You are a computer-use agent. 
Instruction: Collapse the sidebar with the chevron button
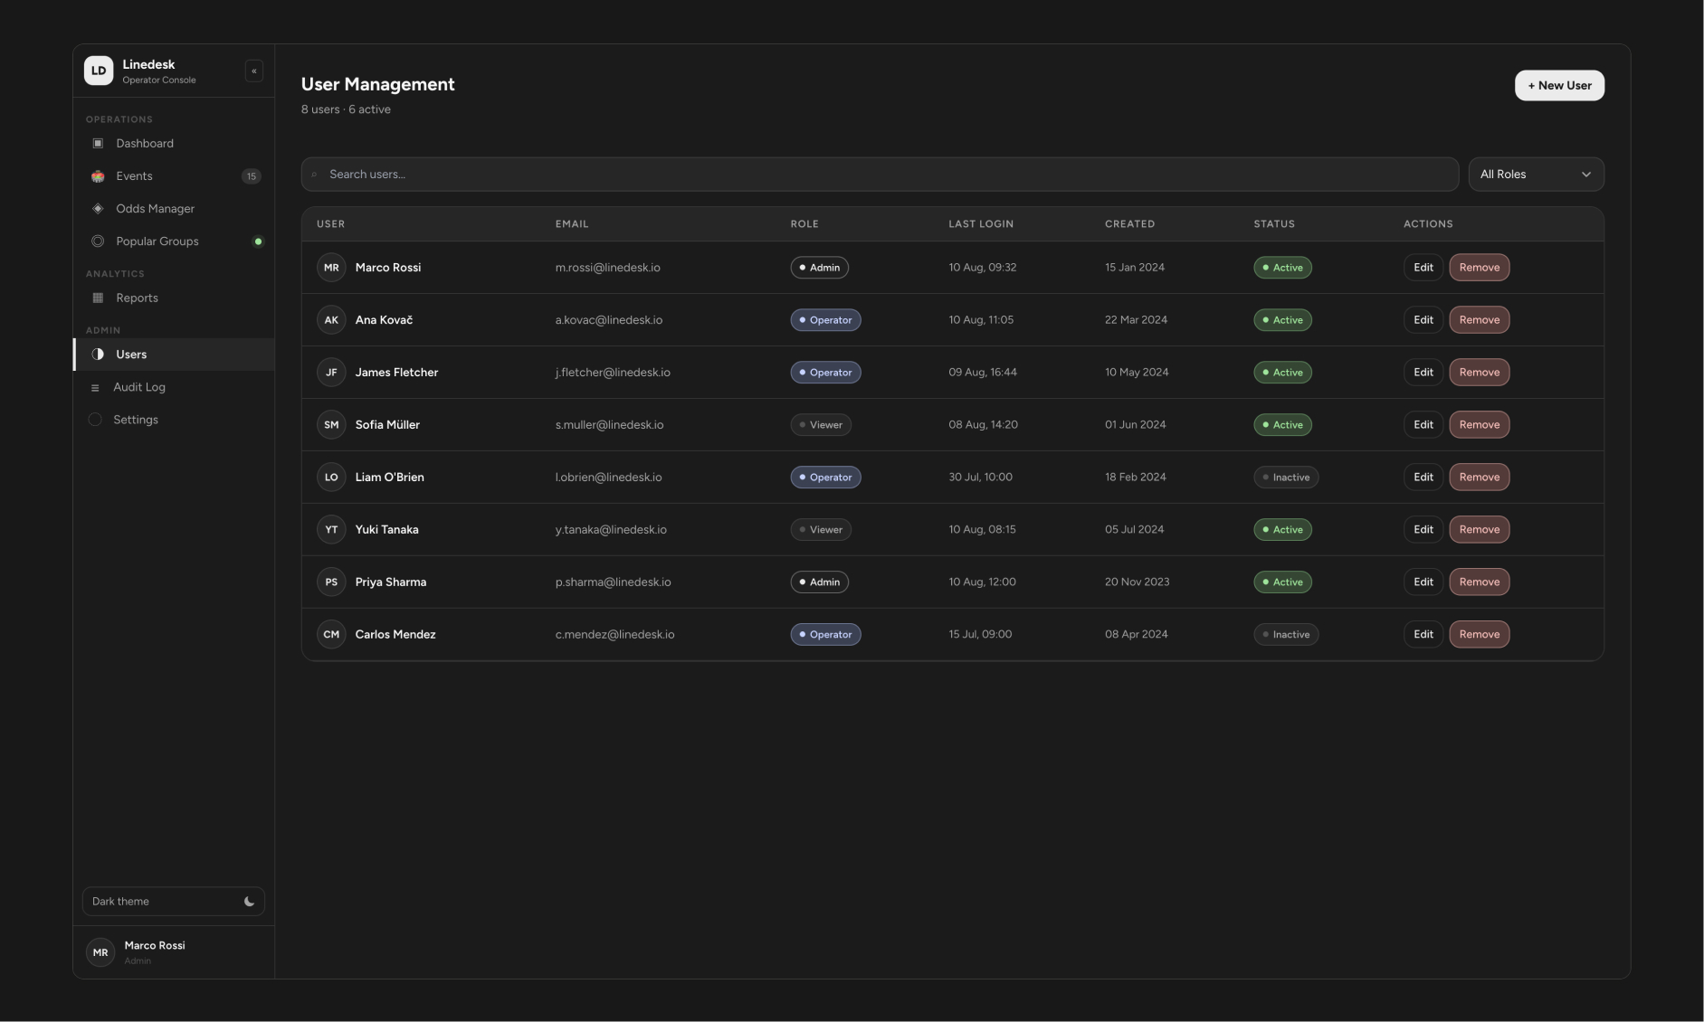click(254, 71)
